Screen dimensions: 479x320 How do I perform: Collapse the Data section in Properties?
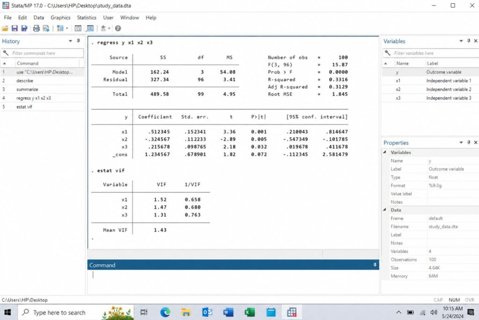click(x=385, y=210)
